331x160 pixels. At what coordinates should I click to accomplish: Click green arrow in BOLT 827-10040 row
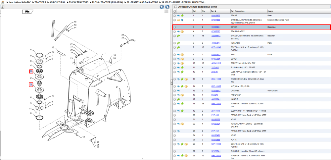point(178,47)
